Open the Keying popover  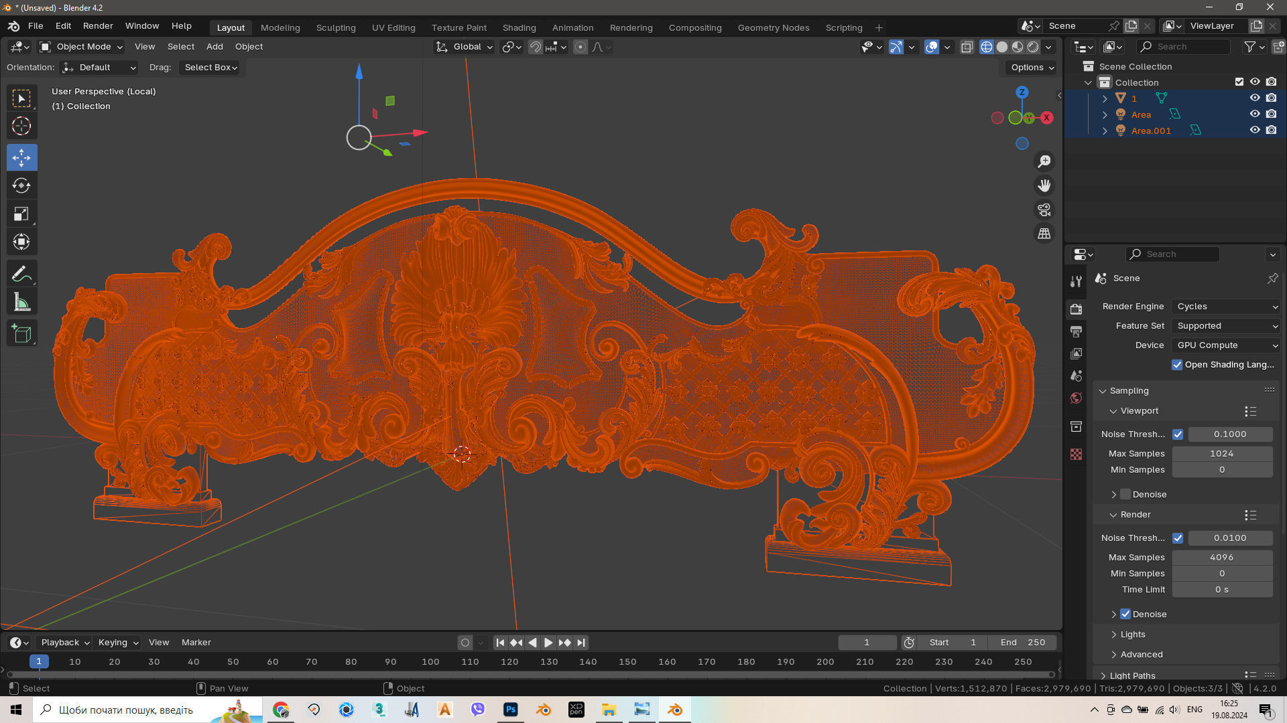coord(117,643)
